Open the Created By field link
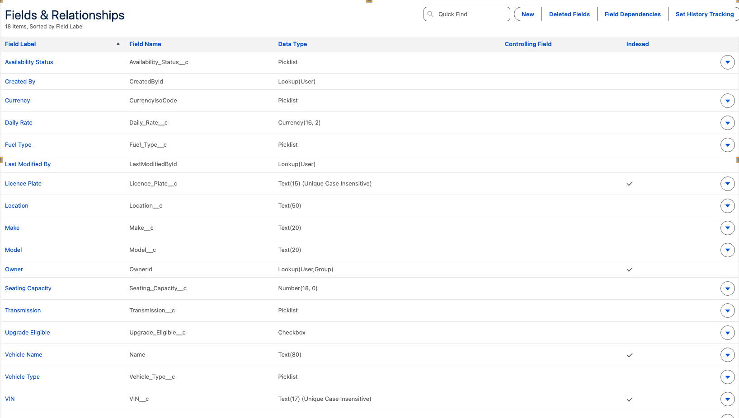Screen dimensions: 739x418 point(20,82)
